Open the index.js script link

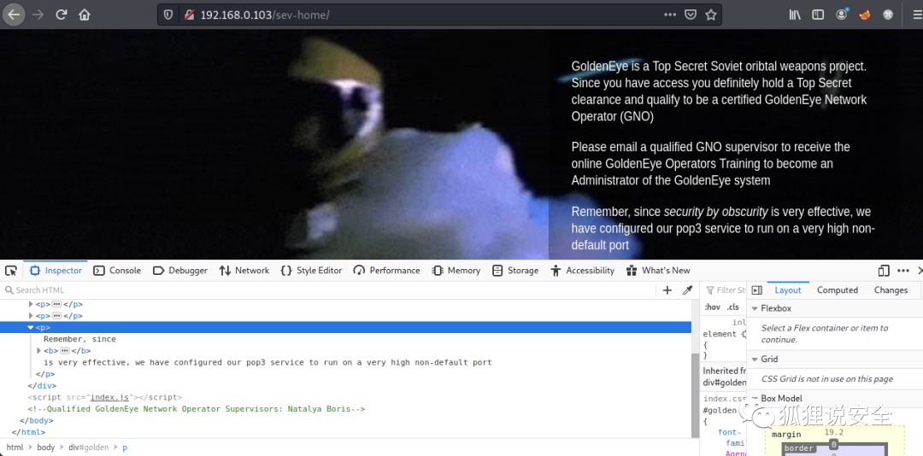coord(109,397)
